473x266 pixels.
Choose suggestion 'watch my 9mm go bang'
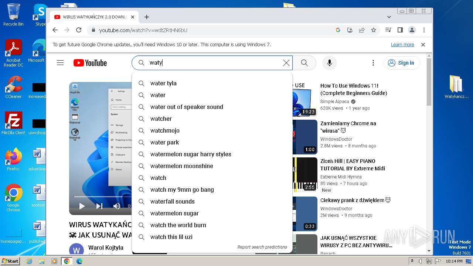212,190
